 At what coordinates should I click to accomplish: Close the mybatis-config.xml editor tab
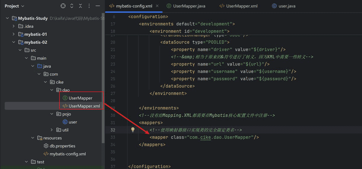157,6
